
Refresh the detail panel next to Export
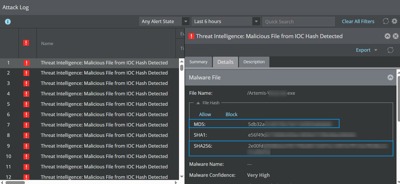tap(390, 50)
